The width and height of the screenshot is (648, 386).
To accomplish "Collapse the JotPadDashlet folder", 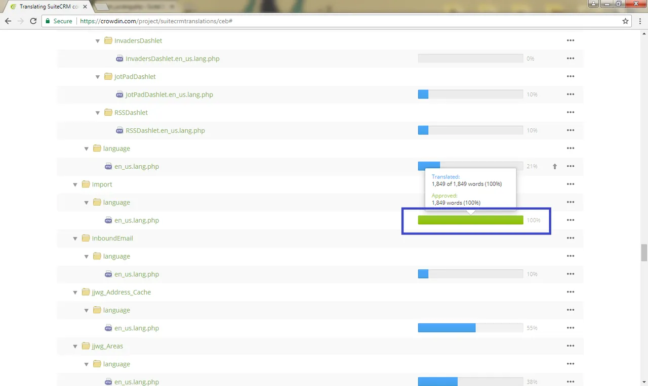I will [x=98, y=77].
